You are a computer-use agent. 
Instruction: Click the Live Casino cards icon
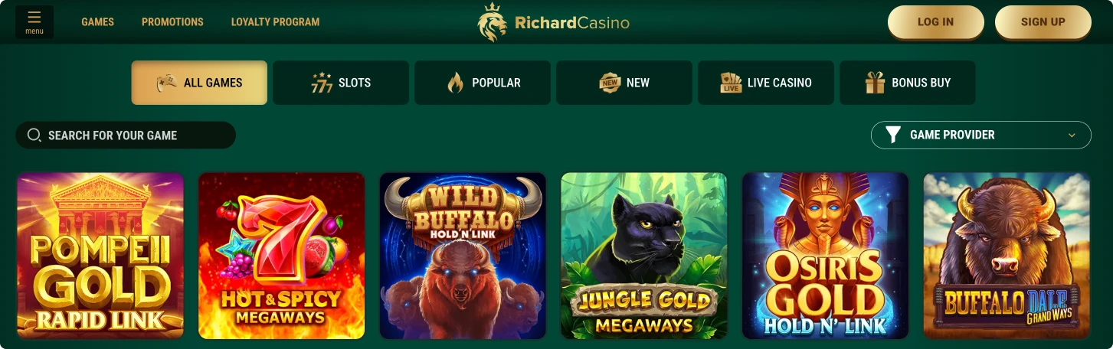coord(732,83)
